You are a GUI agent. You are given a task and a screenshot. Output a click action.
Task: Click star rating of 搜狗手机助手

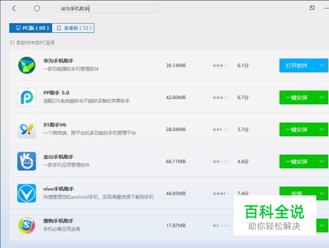221,225
